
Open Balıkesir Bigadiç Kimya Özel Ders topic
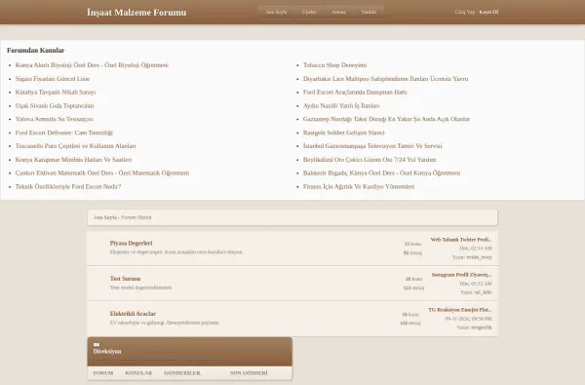pyautogui.click(x=381, y=173)
